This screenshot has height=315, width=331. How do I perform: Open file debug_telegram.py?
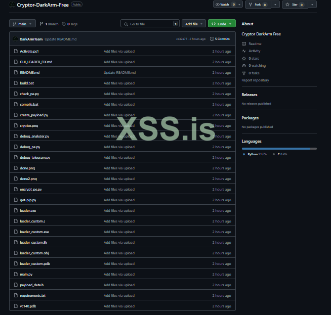pyautogui.click(x=35, y=158)
